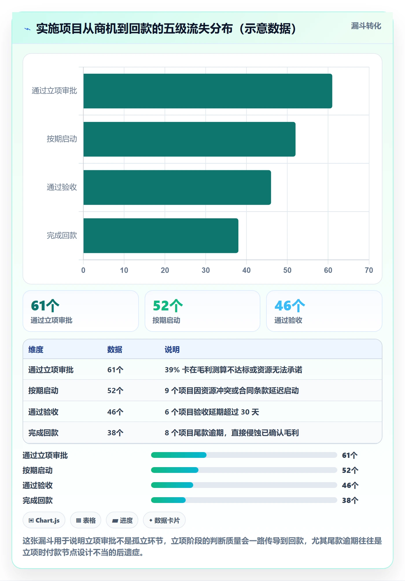The image size is (405, 581).
Task: Click the 漏斗转化 tag in the header
Action: click(x=366, y=26)
